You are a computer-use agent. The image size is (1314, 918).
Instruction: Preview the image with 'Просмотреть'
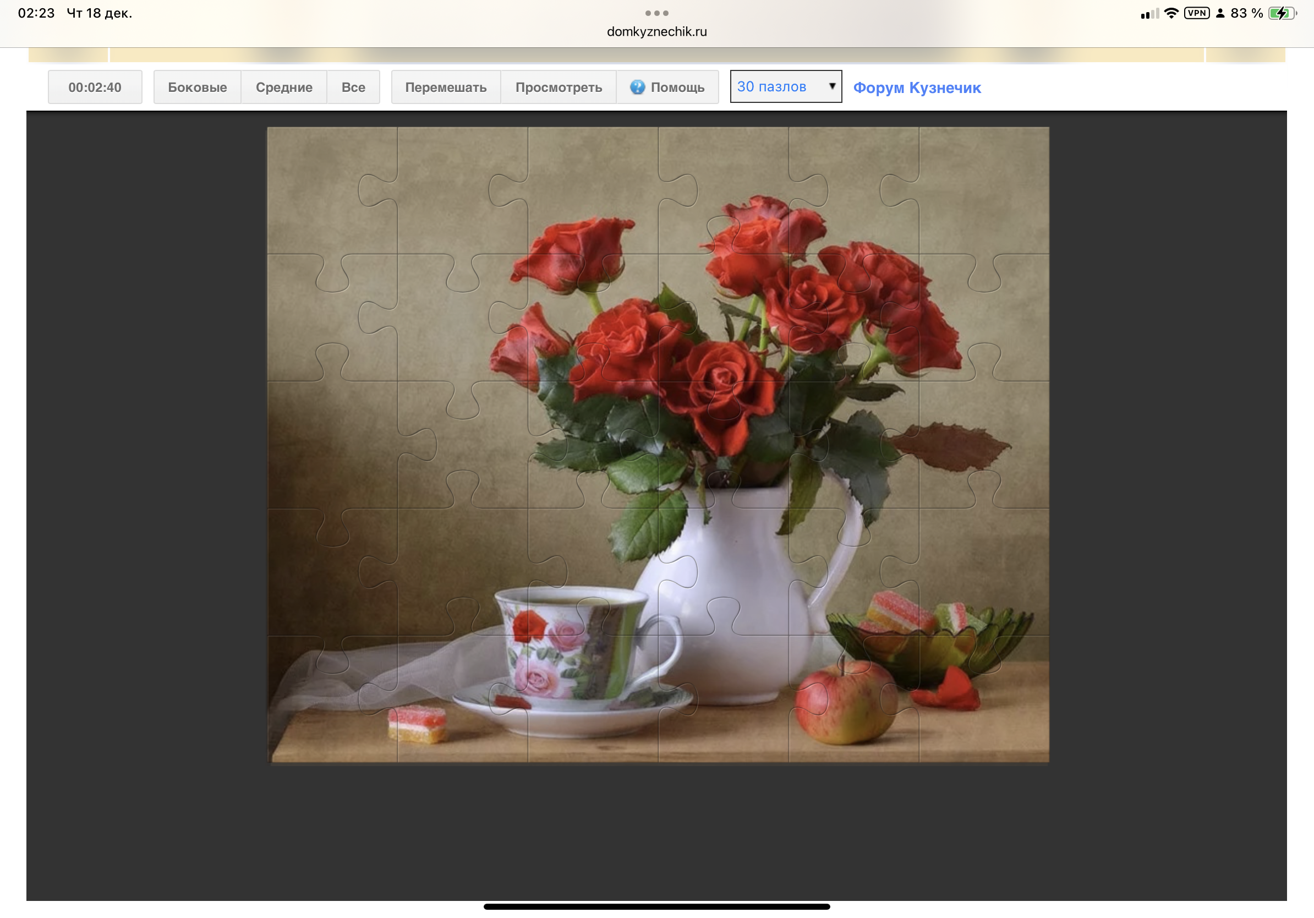click(558, 88)
